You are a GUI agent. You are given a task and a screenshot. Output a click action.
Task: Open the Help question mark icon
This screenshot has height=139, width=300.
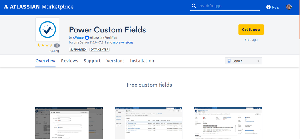click(x=268, y=7)
